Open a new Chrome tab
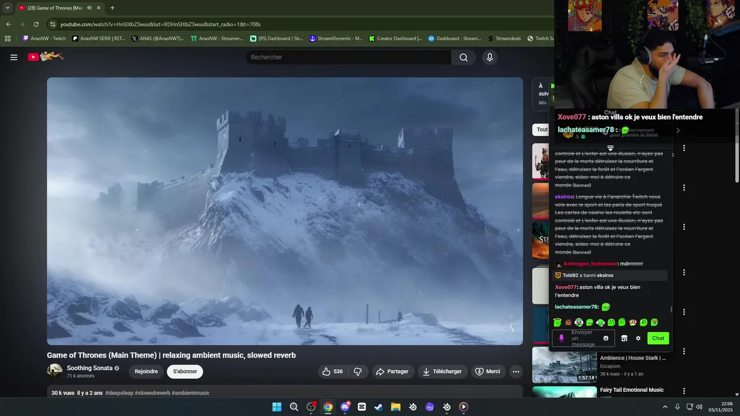Image resolution: width=740 pixels, height=416 pixels. tap(112, 8)
